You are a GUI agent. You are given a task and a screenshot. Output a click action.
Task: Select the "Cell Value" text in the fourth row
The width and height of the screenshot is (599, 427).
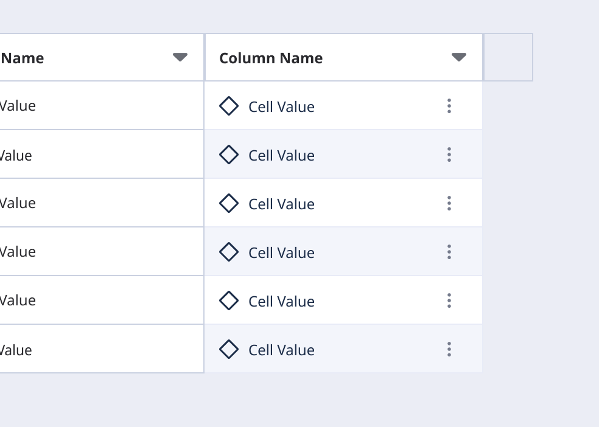coord(281,253)
